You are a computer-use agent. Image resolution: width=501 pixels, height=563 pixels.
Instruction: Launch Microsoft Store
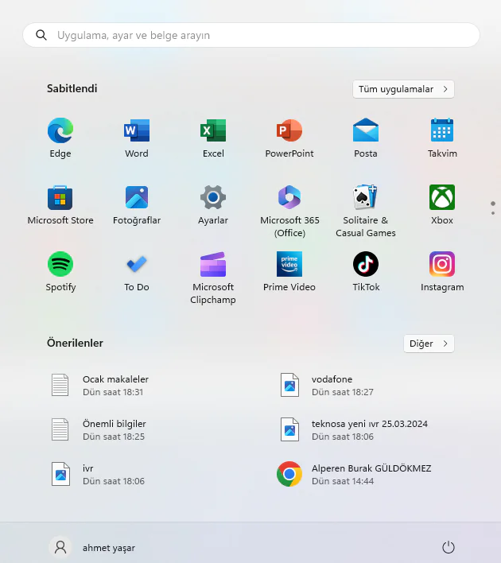tap(60, 204)
